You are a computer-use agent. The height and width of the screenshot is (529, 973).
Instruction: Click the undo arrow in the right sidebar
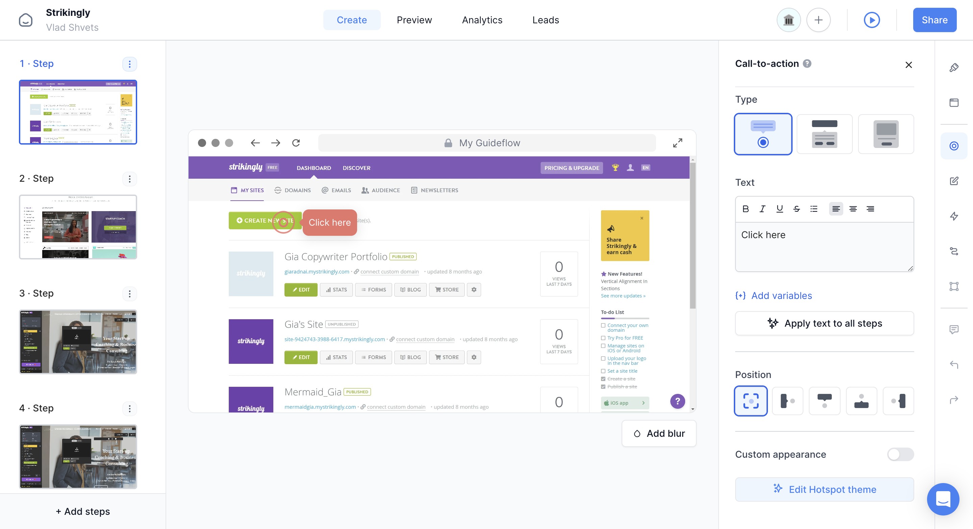click(954, 364)
